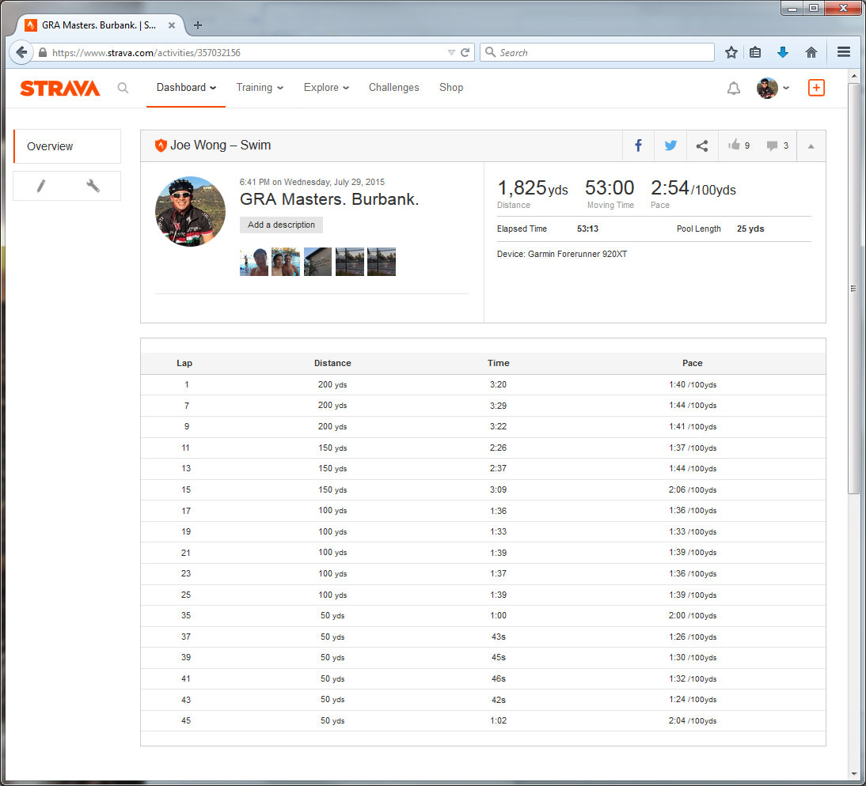Screen dimensions: 866x786
Task: Expand the Training dropdown menu
Action: point(260,88)
